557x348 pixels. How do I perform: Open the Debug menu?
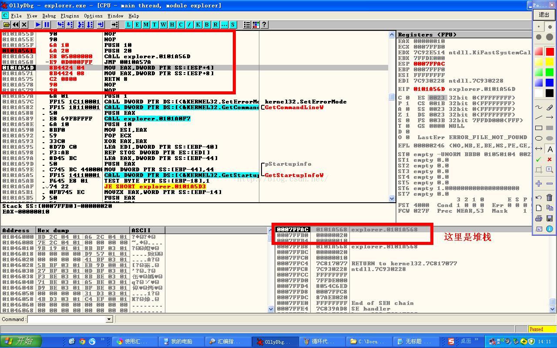[x=49, y=16]
